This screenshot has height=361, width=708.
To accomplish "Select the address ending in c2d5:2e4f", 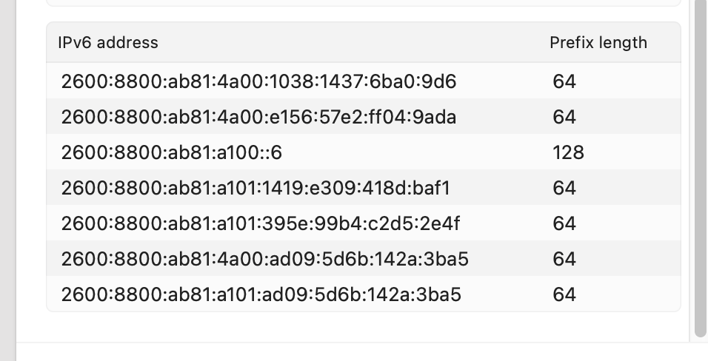I will coord(261,223).
